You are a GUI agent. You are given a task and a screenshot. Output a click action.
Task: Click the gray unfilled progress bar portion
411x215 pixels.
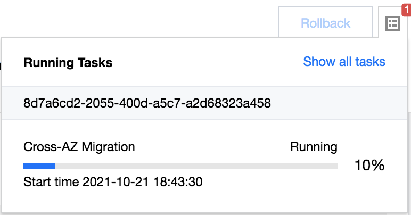196,166
